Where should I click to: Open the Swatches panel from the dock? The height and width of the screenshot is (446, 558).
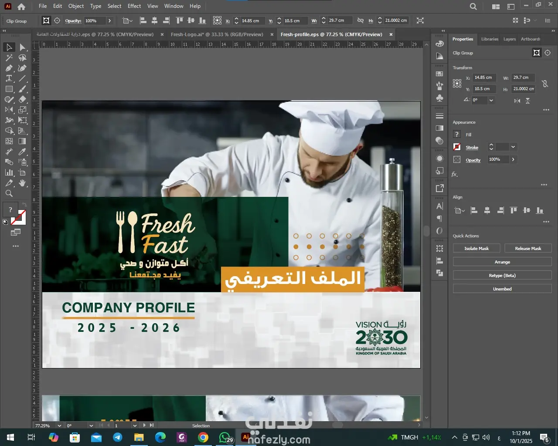[439, 74]
